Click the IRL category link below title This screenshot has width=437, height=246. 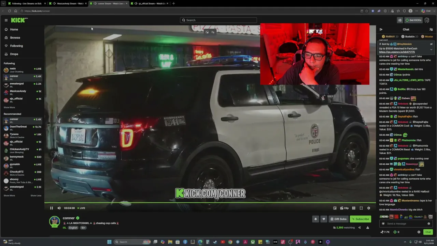click(x=64, y=228)
